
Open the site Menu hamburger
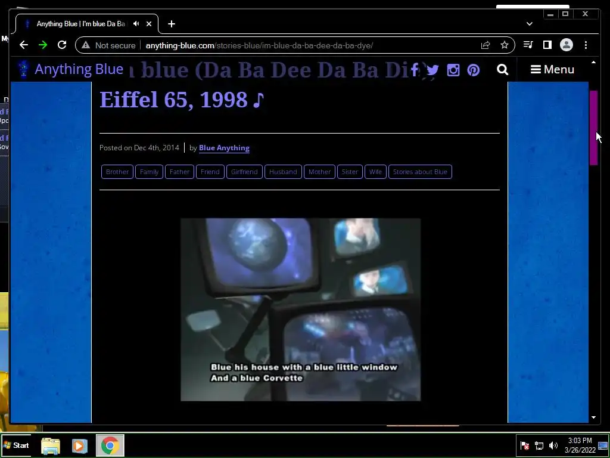tap(552, 69)
